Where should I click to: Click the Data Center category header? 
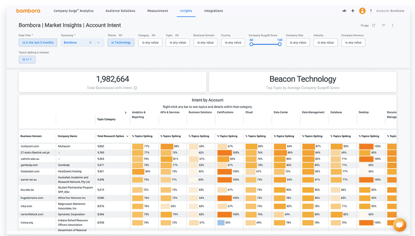click(x=281, y=112)
